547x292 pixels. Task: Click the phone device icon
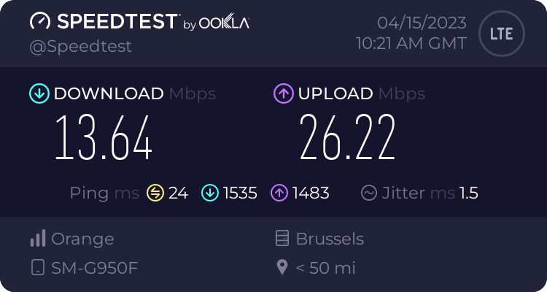38,268
